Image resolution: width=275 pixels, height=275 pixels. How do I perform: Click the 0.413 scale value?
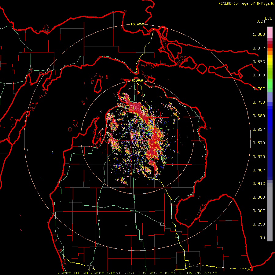(x=259, y=184)
